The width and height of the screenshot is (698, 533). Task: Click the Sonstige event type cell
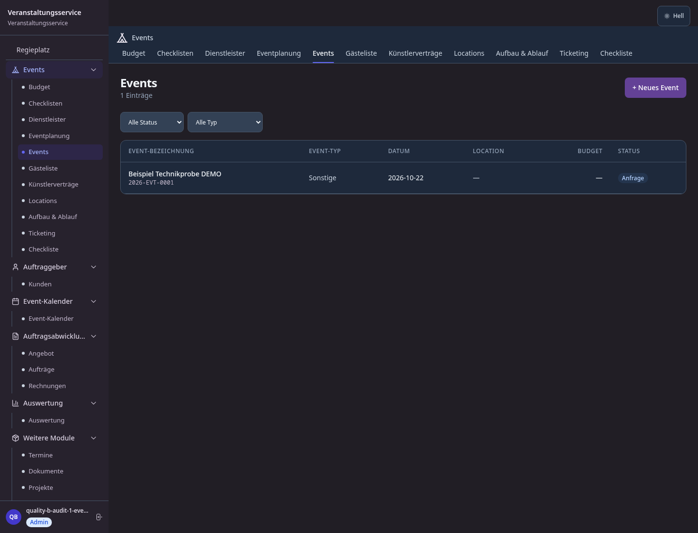pyautogui.click(x=322, y=178)
